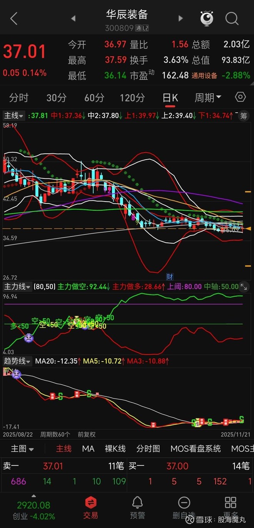This screenshot has width=254, height=528.
Task: Tap the 今开 value 36.97
Action: (x=115, y=45)
